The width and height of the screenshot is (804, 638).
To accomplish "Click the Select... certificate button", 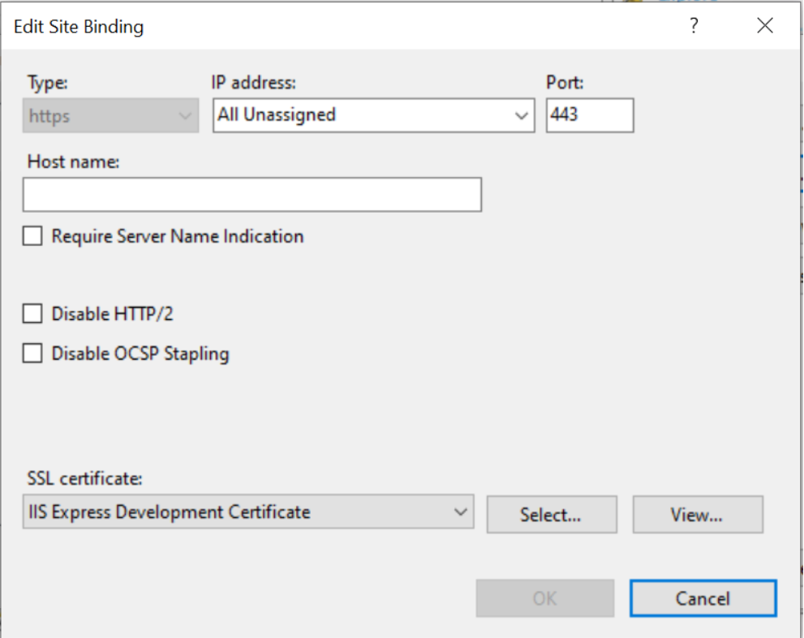I will pyautogui.click(x=552, y=515).
